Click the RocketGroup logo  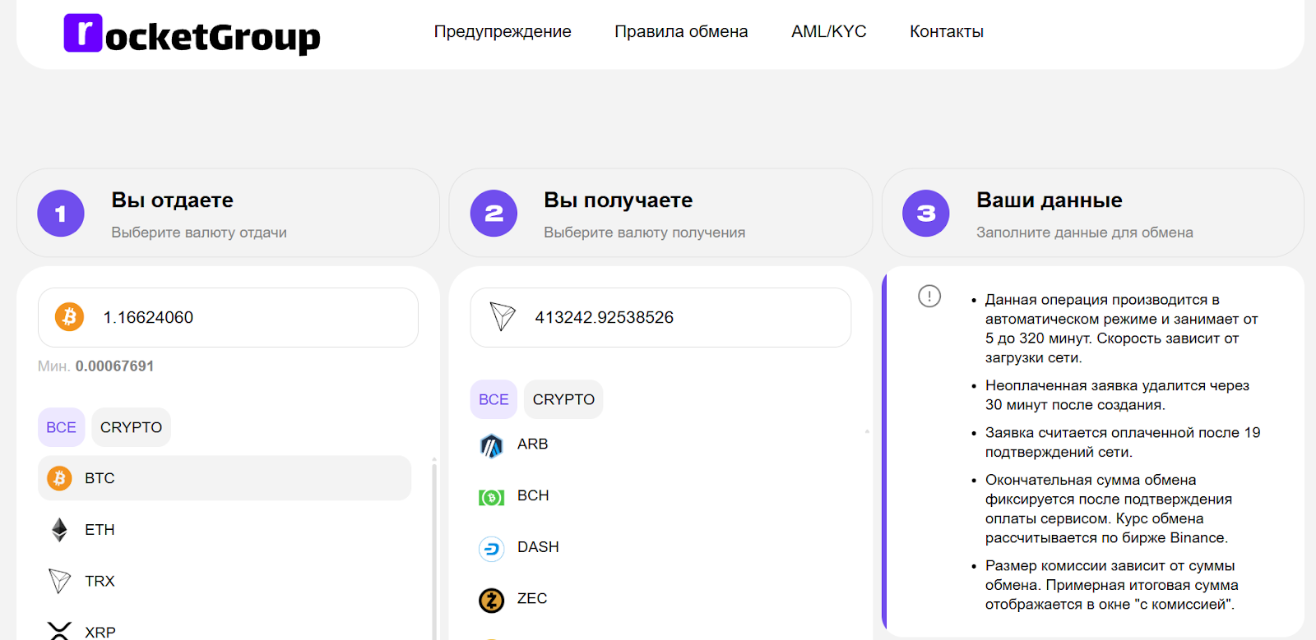tap(192, 35)
